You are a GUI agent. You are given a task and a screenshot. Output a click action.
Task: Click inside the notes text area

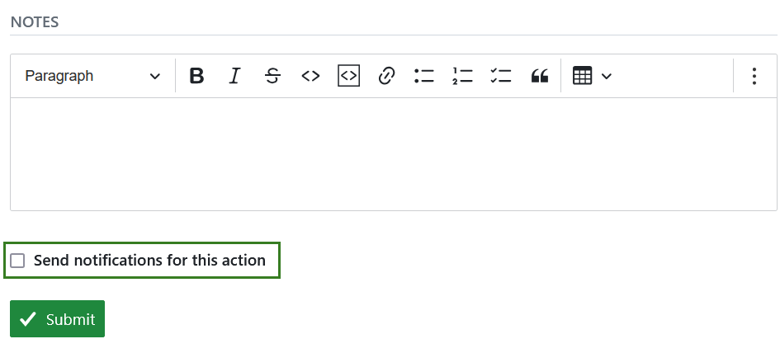(x=393, y=154)
